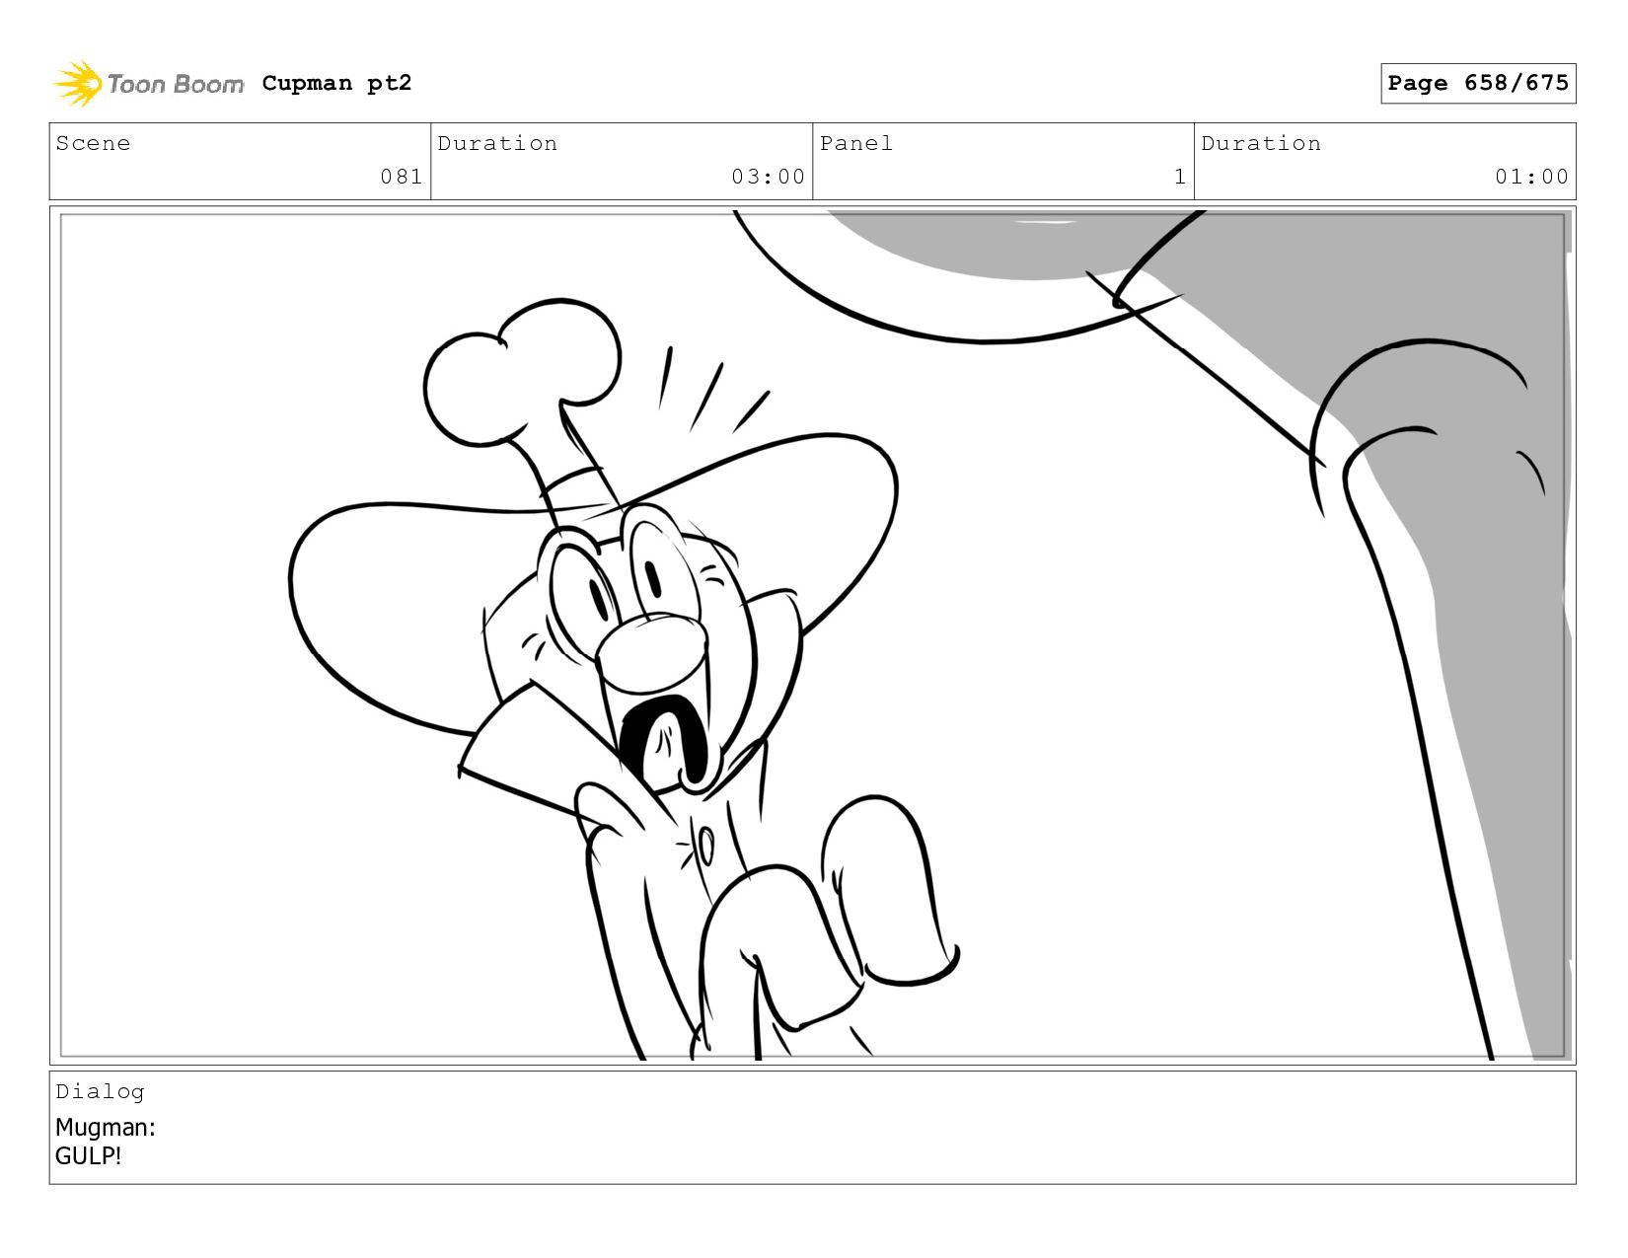This screenshot has height=1258, width=1628.
Task: Click the scene duration value '03:00'
Action: (x=769, y=177)
